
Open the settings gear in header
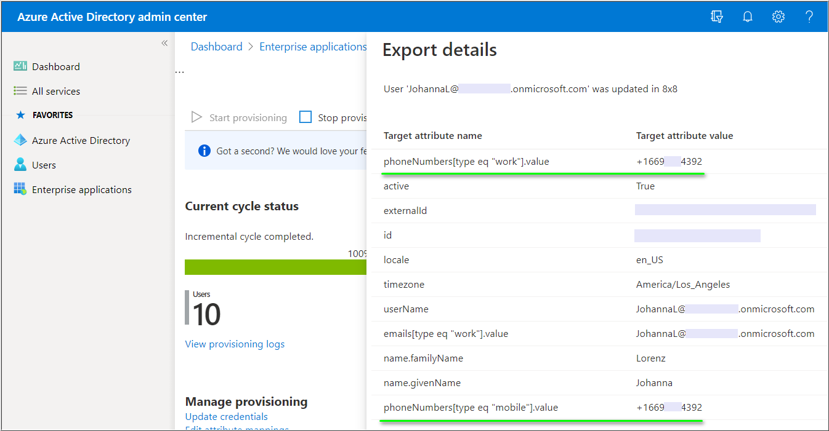pos(778,17)
